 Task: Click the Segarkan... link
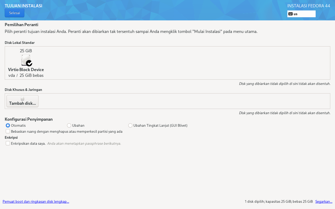coord(324,201)
